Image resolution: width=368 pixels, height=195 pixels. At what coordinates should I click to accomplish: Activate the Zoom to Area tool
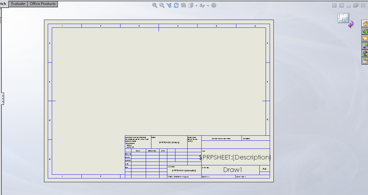pyautogui.click(x=162, y=5)
